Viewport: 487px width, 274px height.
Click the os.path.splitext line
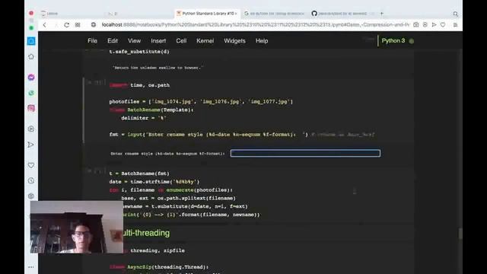pos(178,198)
